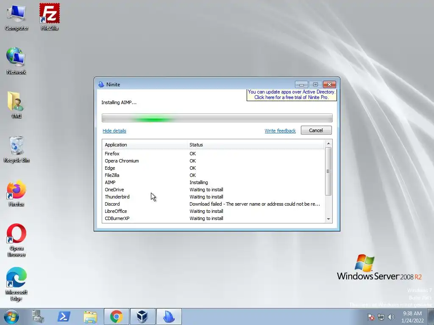The image size is (434, 325).
Task: Click the AIMP Installing status cell
Action: pos(199,182)
